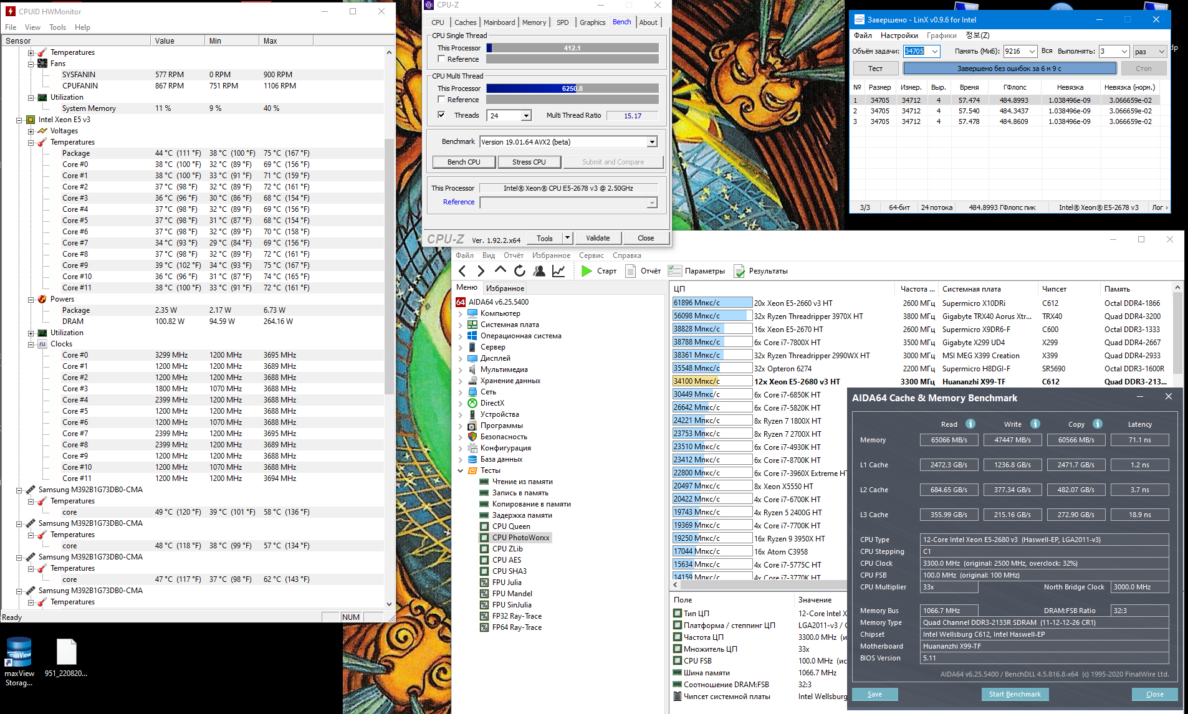The image size is (1188, 714).
Task: Click Read info icon in Cache benchmark
Action: pos(970,424)
